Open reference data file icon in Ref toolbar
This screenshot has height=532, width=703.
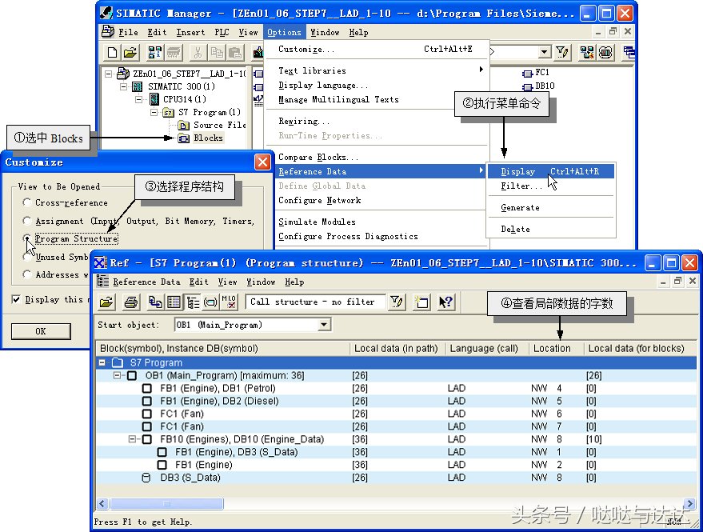[106, 302]
